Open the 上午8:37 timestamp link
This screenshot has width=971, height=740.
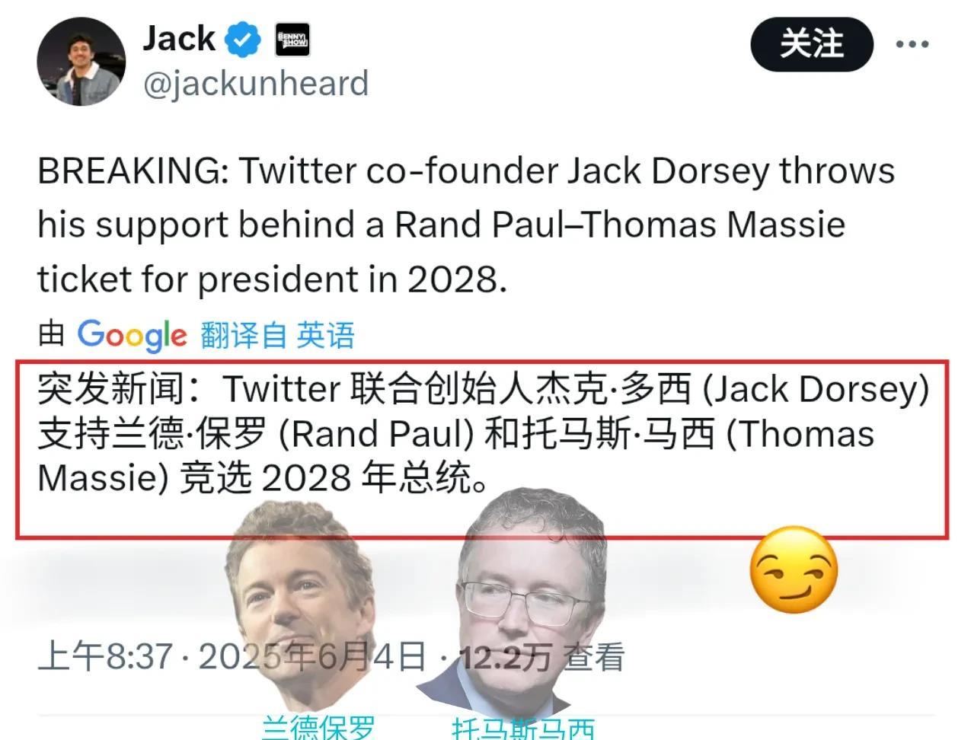pyautogui.click(x=105, y=656)
